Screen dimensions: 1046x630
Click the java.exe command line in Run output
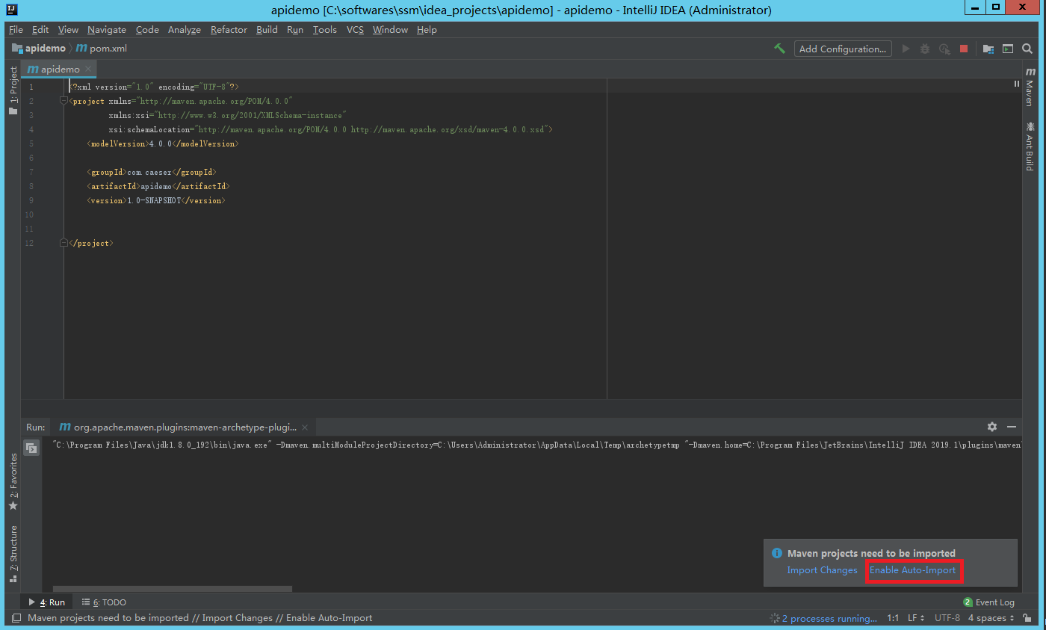[536, 445]
